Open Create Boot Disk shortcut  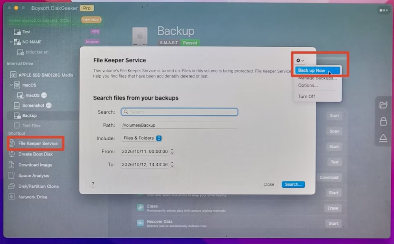click(x=35, y=154)
